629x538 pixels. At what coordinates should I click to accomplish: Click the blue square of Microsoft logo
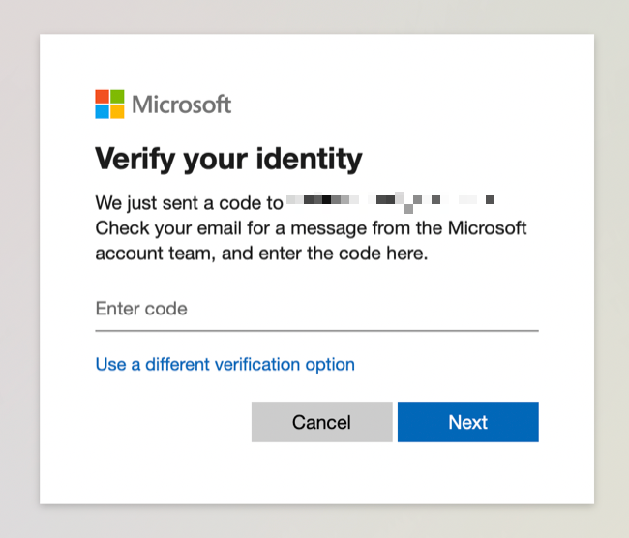tap(102, 111)
